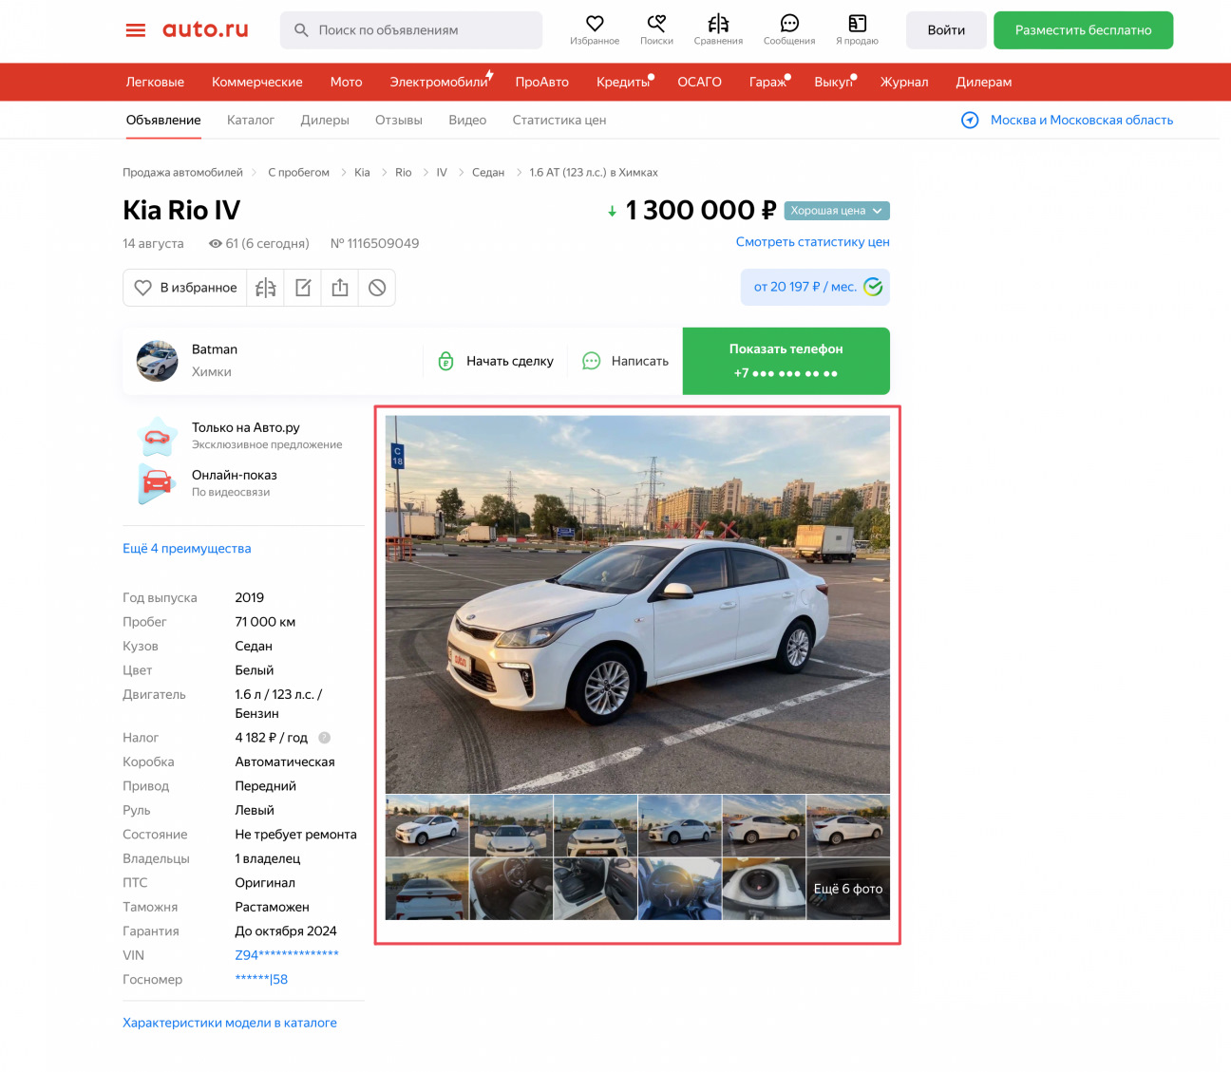The height and width of the screenshot is (1072, 1231).
Task: Click Только на Авто.ру star icon
Action: pos(157,437)
